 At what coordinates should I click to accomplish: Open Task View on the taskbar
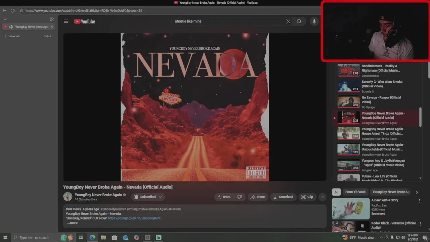(81, 238)
